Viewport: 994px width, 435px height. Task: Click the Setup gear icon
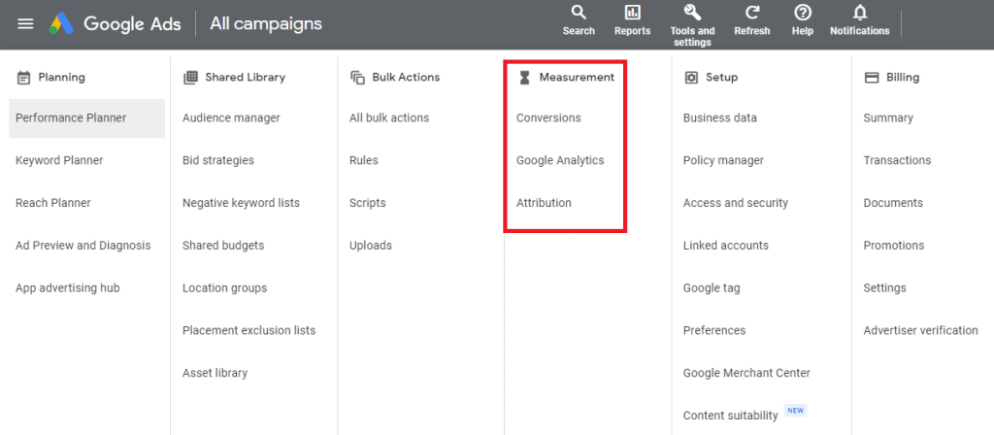691,78
